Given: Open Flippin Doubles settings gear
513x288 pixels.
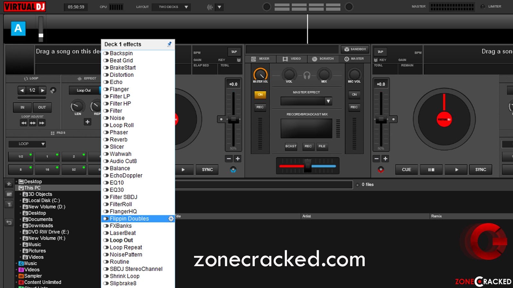Looking at the screenshot, I should click(x=171, y=219).
